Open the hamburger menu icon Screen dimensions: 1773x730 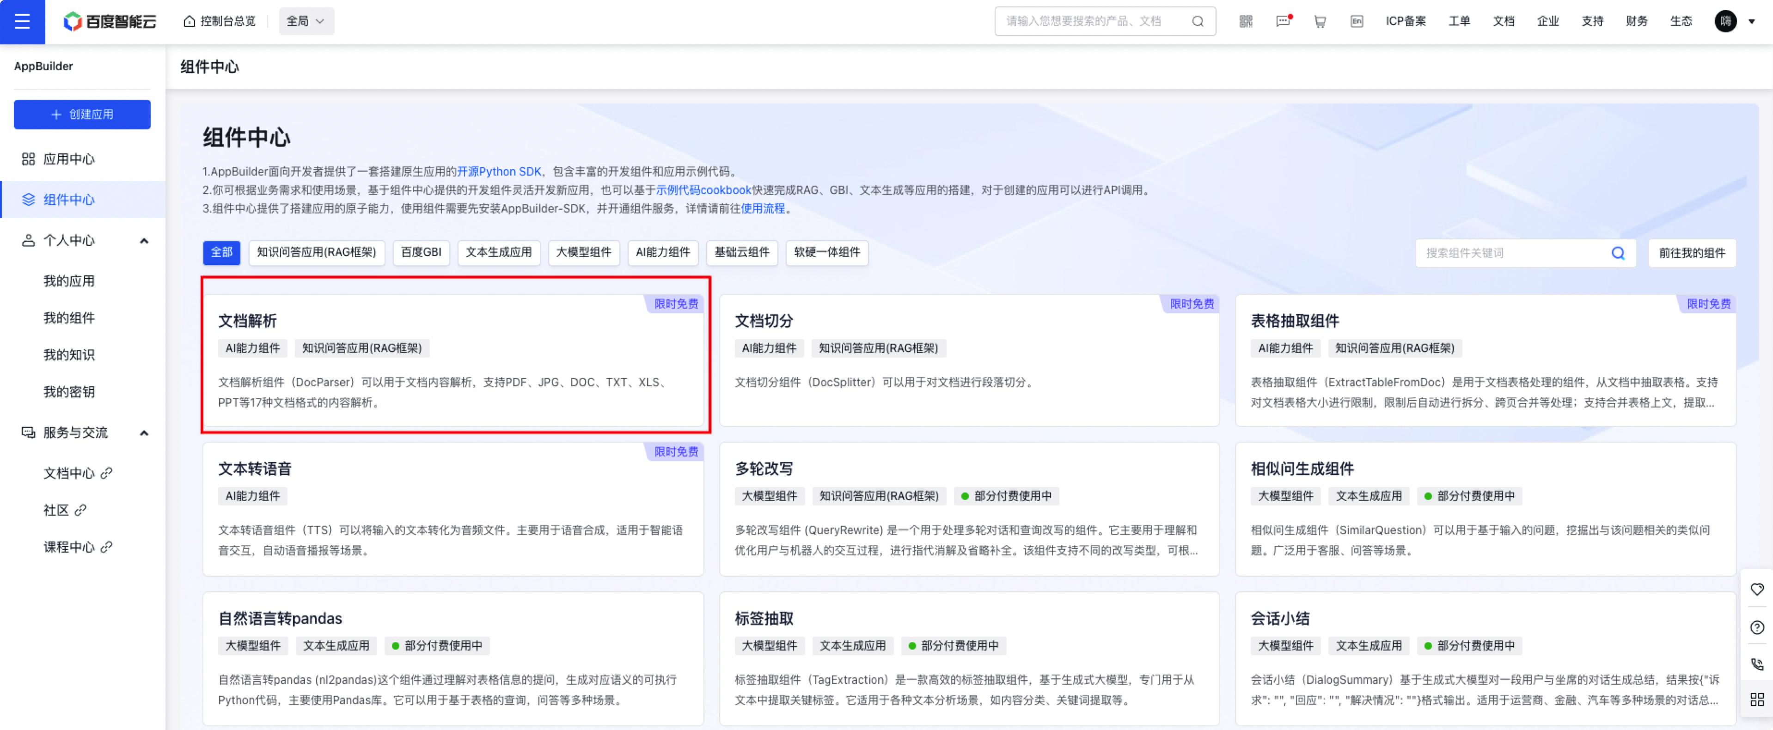[22, 21]
